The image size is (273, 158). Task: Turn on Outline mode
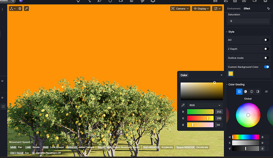click(x=266, y=58)
